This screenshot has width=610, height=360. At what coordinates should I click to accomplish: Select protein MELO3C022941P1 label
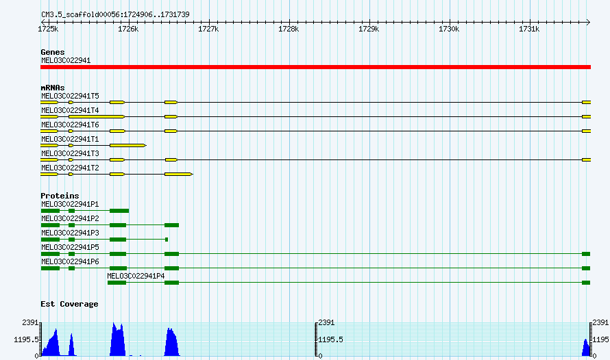point(70,204)
